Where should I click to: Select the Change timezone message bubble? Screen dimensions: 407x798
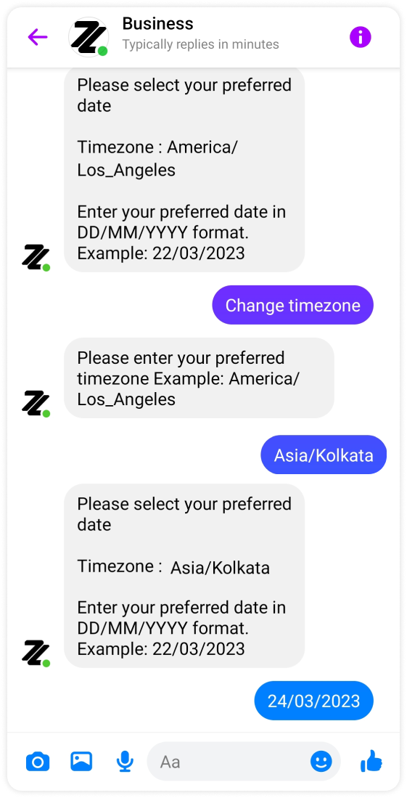tap(292, 305)
